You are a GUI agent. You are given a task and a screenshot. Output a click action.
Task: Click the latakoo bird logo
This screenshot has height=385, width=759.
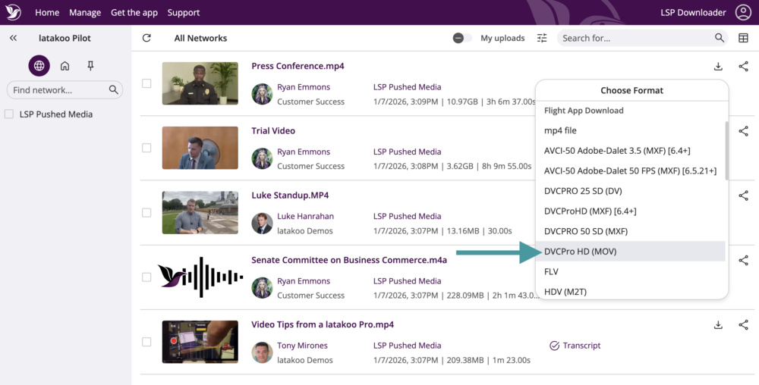coord(13,12)
